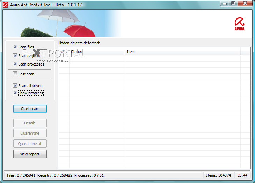Maximize the Avira AntiRootkit window
Viewport: 255px width, 183px height.
(233, 3)
